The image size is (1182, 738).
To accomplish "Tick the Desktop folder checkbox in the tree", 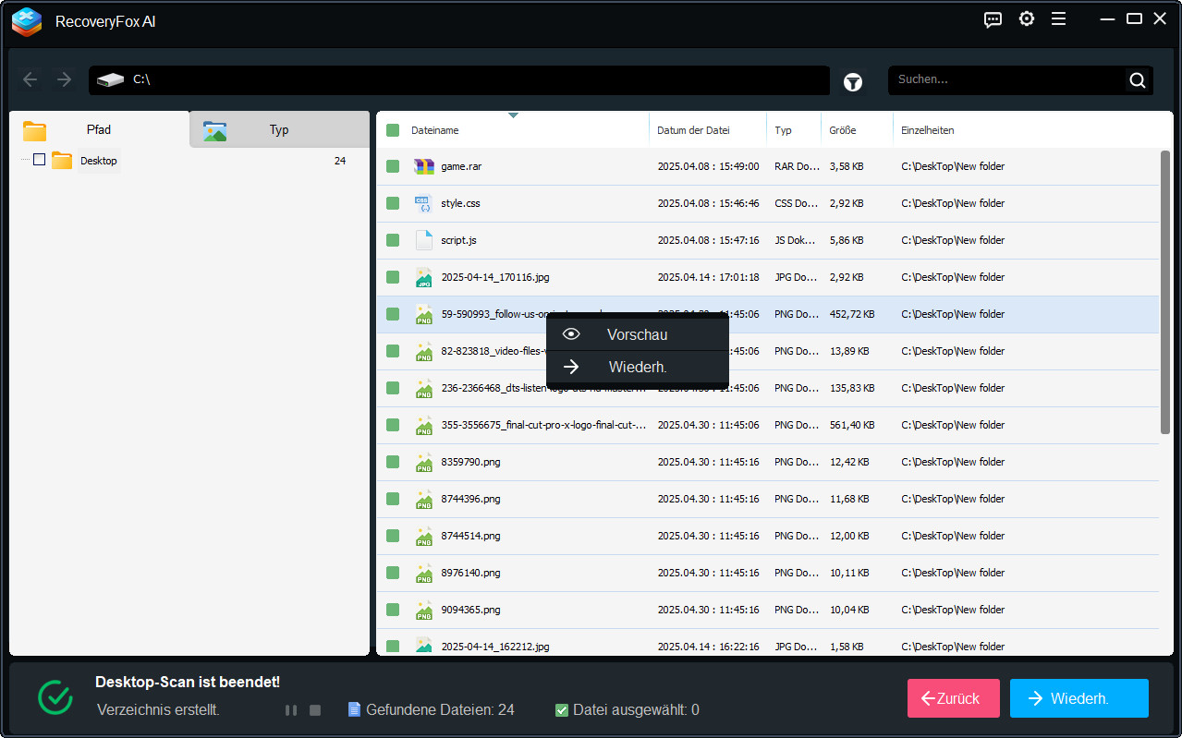I will pyautogui.click(x=39, y=160).
